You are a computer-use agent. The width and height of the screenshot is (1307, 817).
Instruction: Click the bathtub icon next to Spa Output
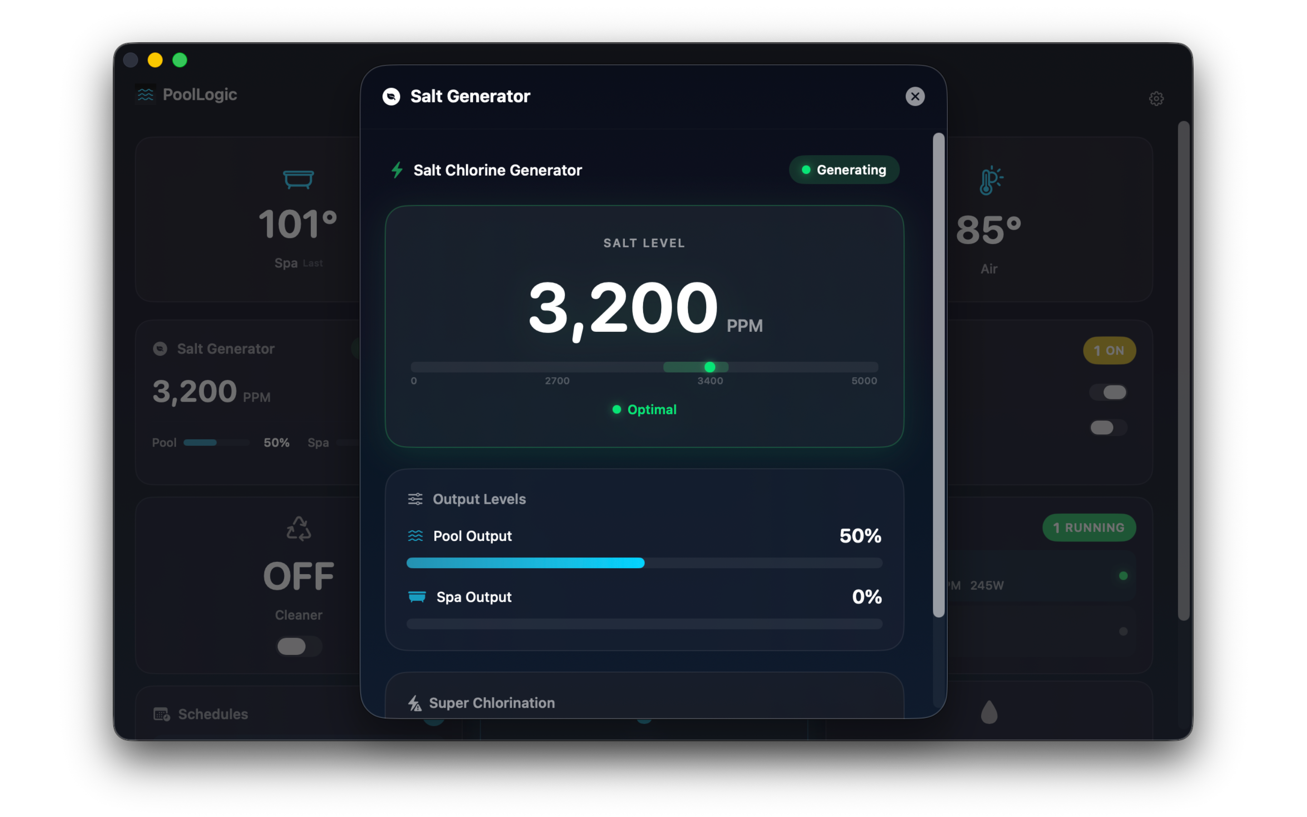pyautogui.click(x=416, y=597)
